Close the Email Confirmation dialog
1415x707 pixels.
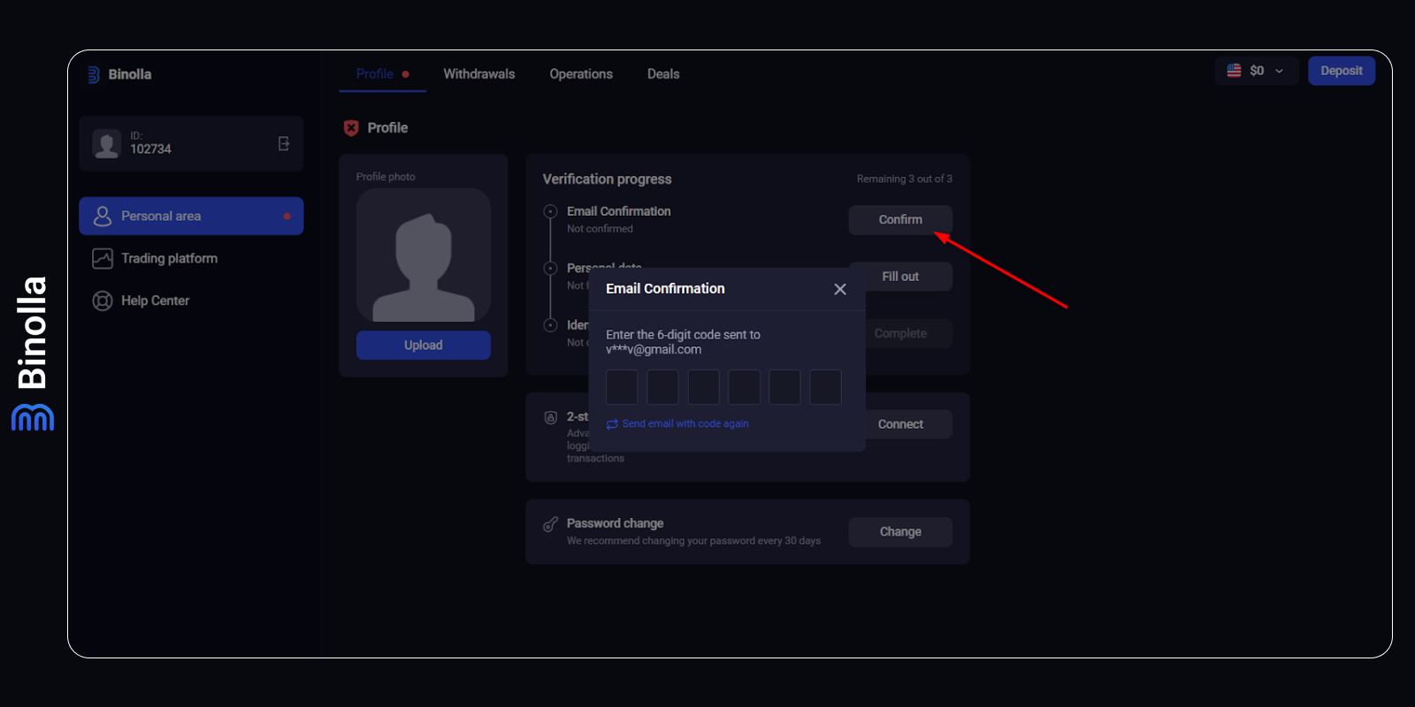840,289
